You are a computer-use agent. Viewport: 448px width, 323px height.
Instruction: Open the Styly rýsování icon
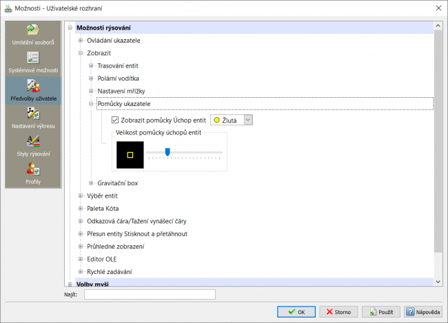(33, 141)
